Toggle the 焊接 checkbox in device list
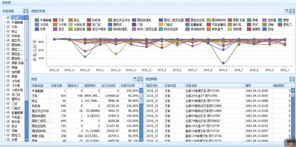Image resolution: width=296 pixels, height=147 pixels. [x=8, y=67]
